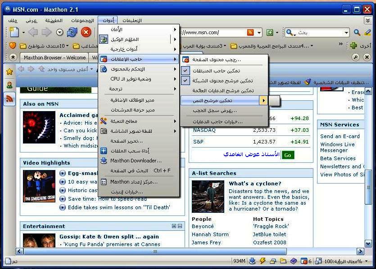Open the search engine selector dropdown arrow

tap(346, 32)
